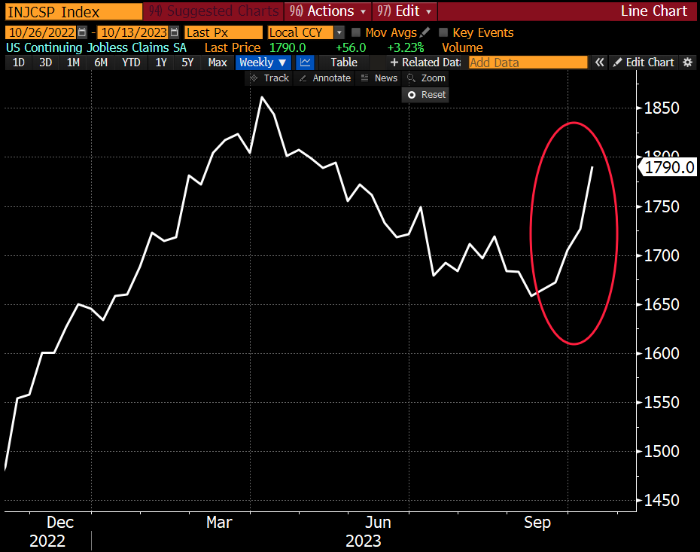Viewport: 700px width, 552px height.
Task: Click the pencil icon next to Mov Avgs
Action: coord(422,32)
